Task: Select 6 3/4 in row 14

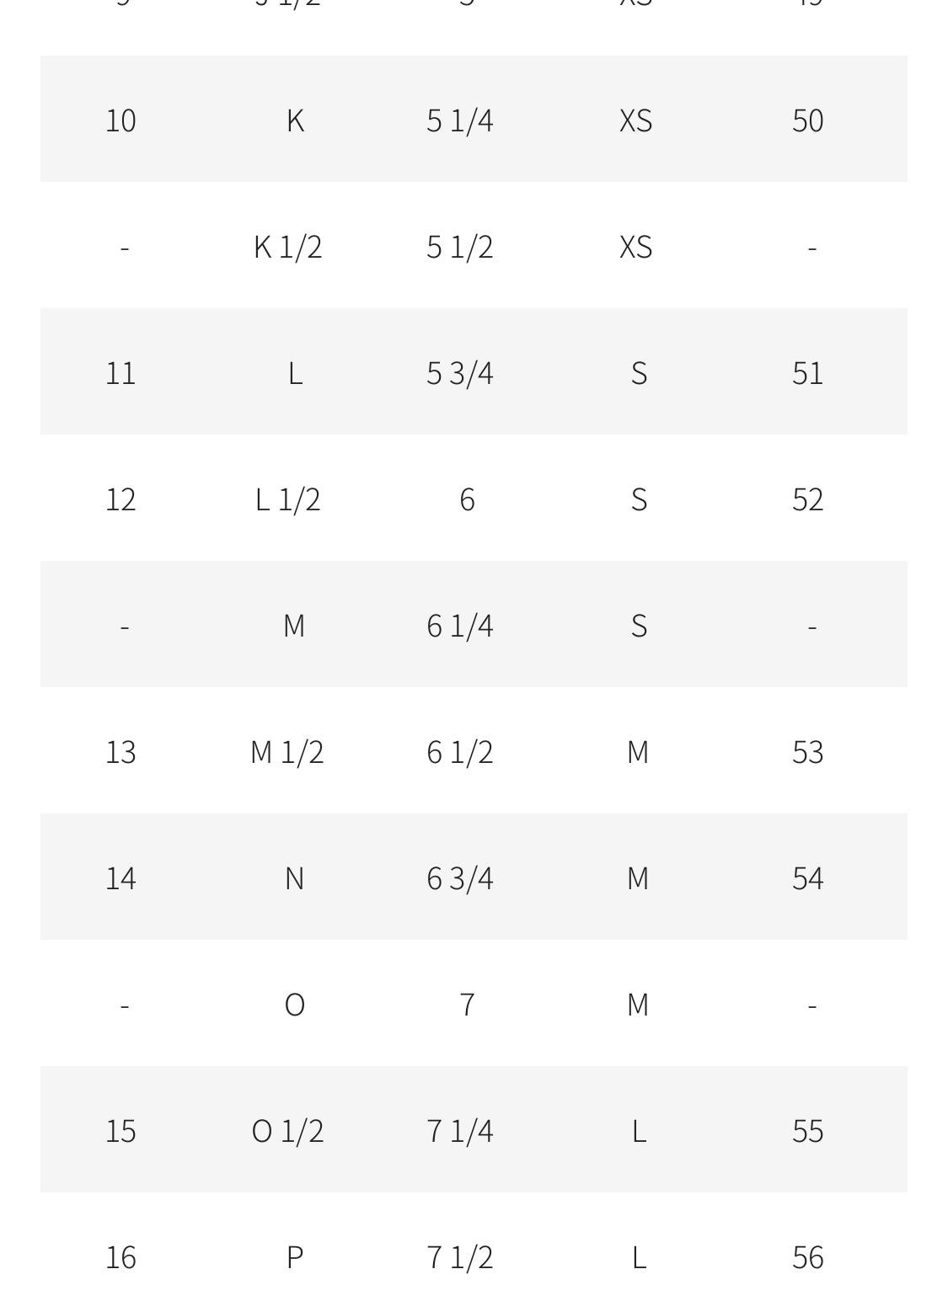Action: pos(460,878)
